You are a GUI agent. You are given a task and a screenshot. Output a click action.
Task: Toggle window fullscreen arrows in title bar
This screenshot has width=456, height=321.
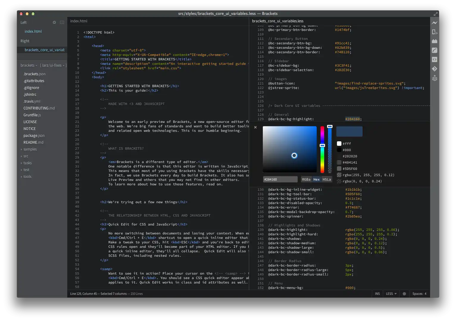(x=436, y=14)
